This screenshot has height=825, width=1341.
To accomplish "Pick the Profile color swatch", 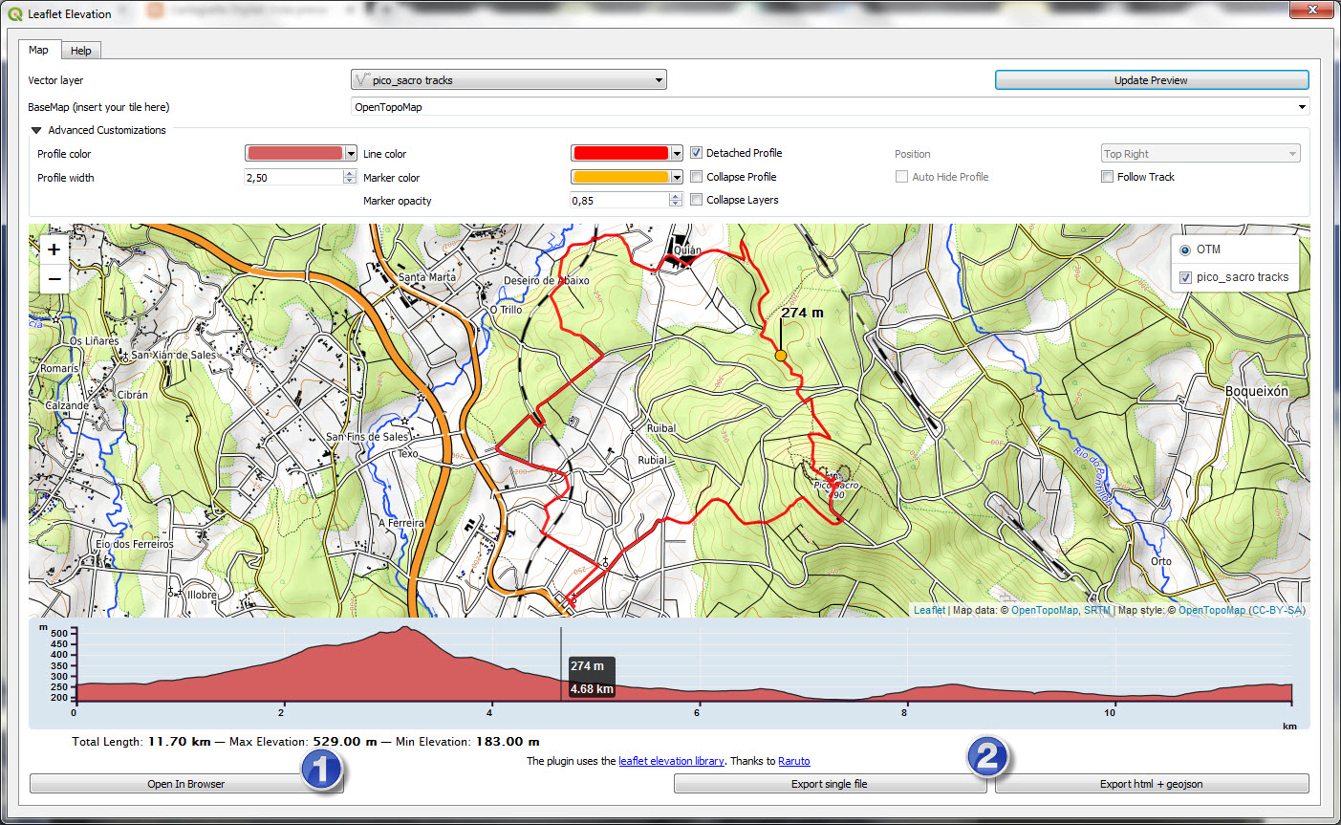I will 294,154.
